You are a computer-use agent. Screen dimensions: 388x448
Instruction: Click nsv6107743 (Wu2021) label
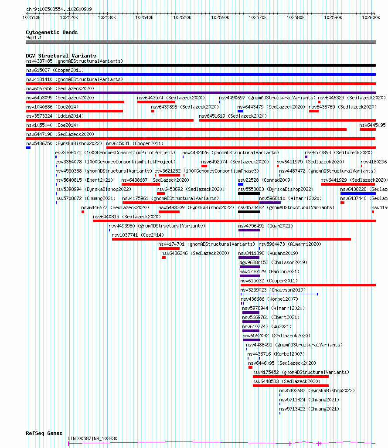point(267,326)
